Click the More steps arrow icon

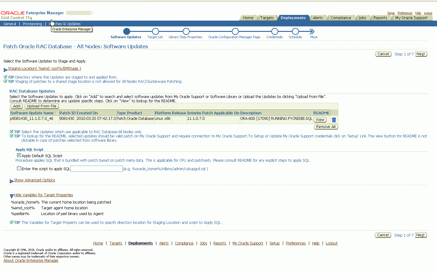click(312, 31)
